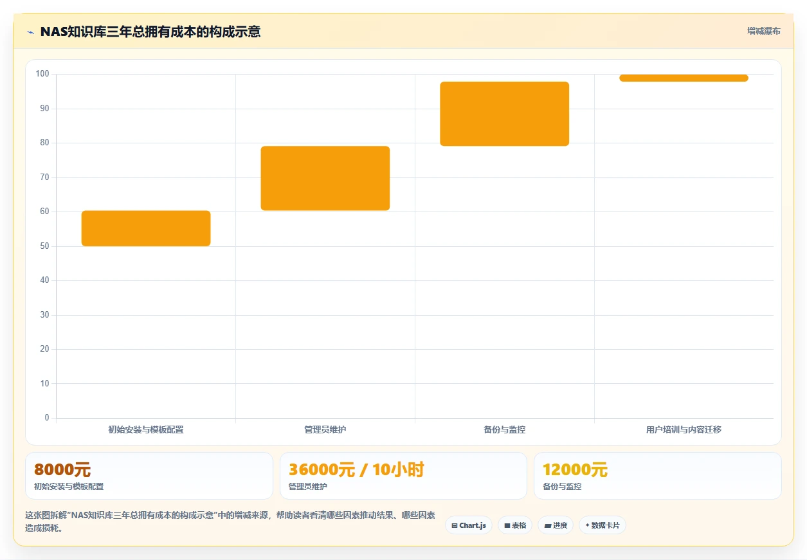Click the y-axis value 50
This screenshot has height=560, width=807.
click(44, 246)
